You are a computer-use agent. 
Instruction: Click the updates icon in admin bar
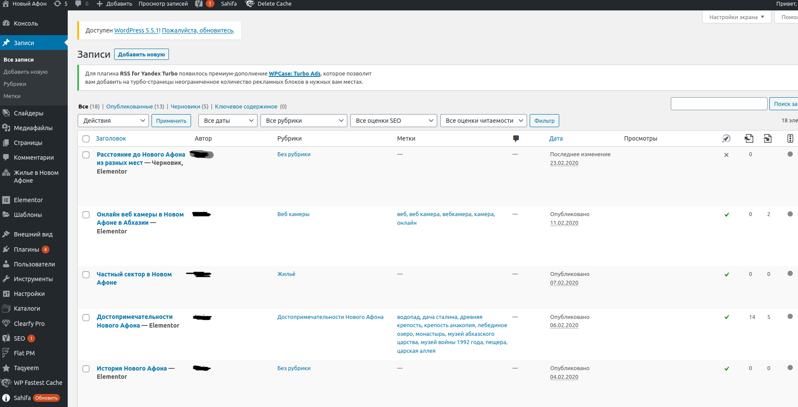coord(57,4)
